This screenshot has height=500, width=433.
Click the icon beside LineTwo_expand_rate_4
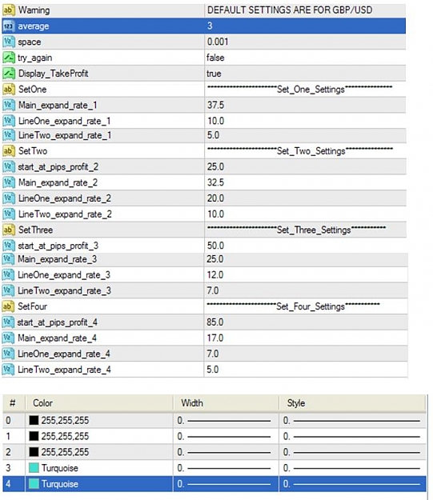(8, 370)
